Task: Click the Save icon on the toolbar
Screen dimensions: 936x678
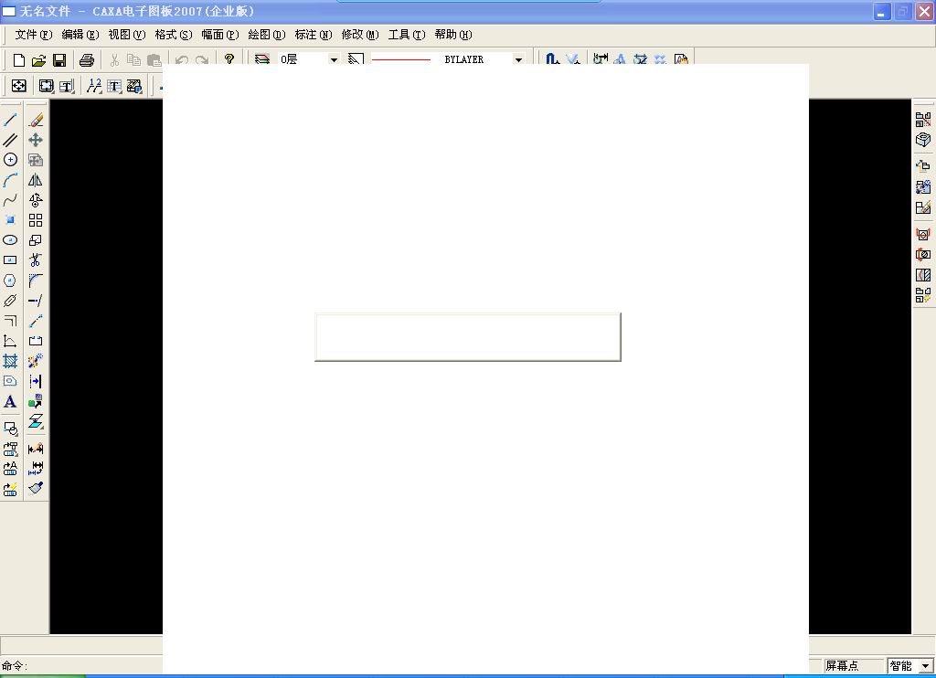Action: tap(59, 58)
